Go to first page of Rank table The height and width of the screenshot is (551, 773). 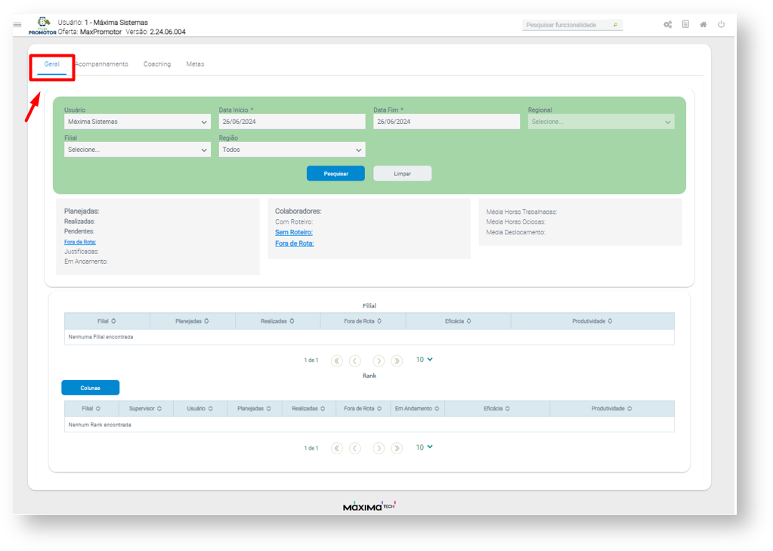(337, 448)
